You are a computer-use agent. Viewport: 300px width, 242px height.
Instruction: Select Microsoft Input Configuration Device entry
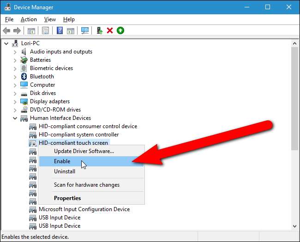point(84,209)
